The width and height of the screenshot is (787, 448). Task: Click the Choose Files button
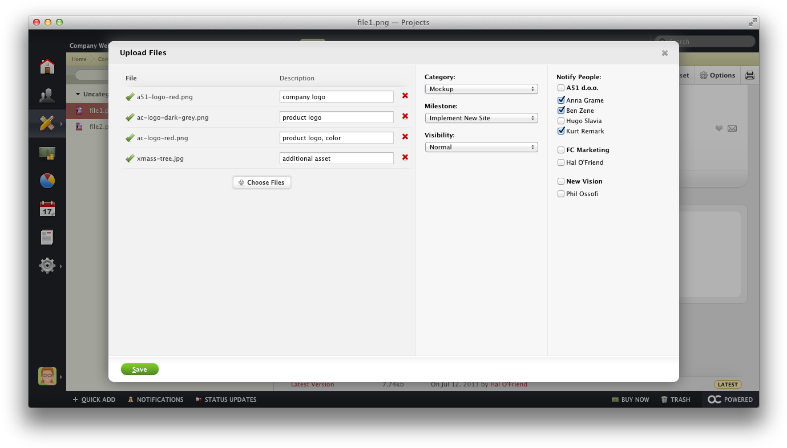click(262, 182)
